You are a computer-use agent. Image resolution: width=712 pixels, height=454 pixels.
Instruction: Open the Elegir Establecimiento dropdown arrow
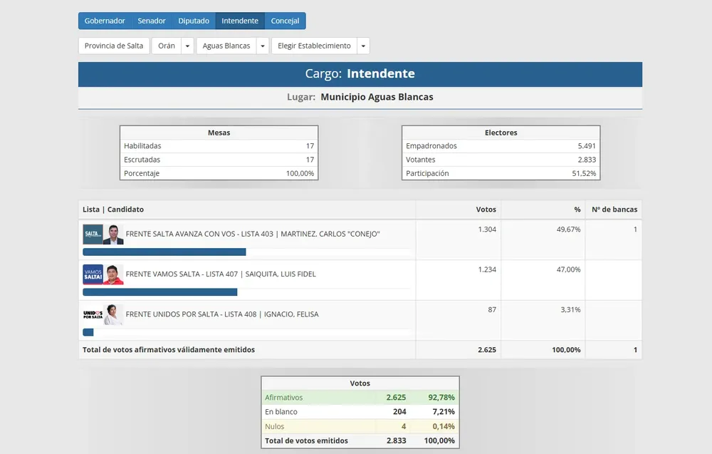pos(363,46)
